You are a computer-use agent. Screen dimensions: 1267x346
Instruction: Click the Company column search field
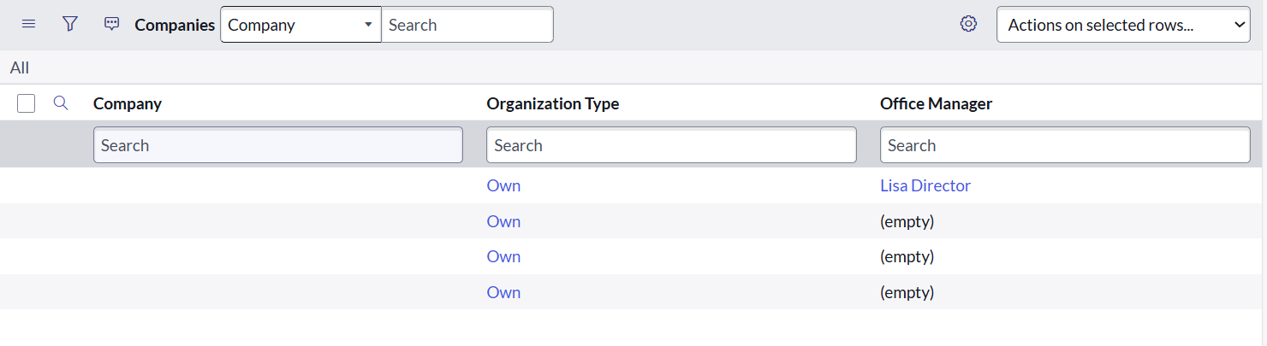pos(278,145)
